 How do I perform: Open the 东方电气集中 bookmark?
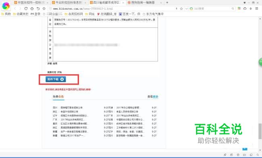tap(153, 14)
